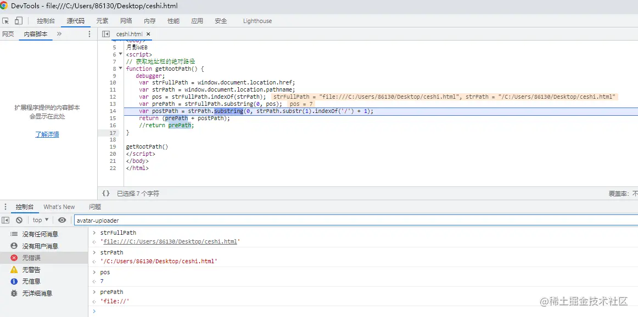Open the 网络 panel tab

(126, 21)
